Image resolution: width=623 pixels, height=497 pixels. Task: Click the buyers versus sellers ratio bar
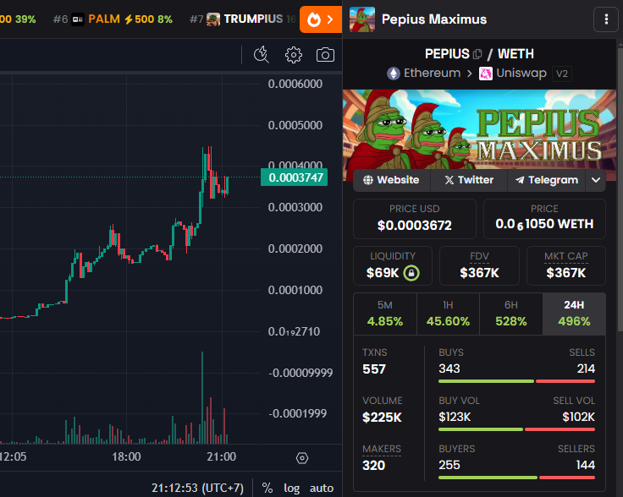[516, 478]
